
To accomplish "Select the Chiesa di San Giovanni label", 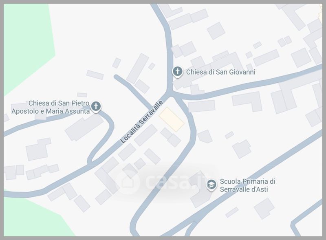I will click(220, 72).
